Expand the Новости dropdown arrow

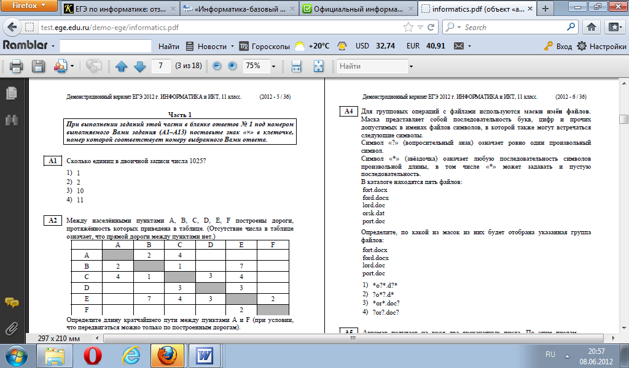tap(232, 47)
